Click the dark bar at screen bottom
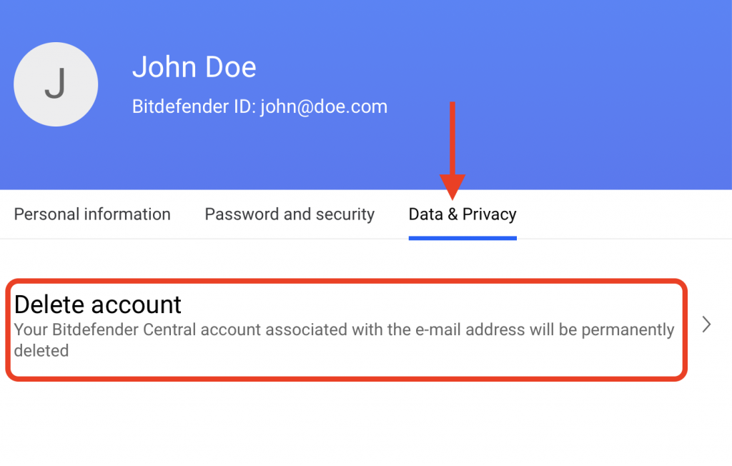The width and height of the screenshot is (732, 466). click(x=366, y=461)
